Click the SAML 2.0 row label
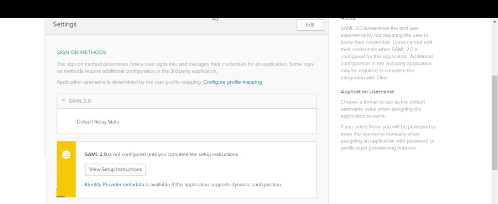Screen dimensions: 498x204 (80, 101)
